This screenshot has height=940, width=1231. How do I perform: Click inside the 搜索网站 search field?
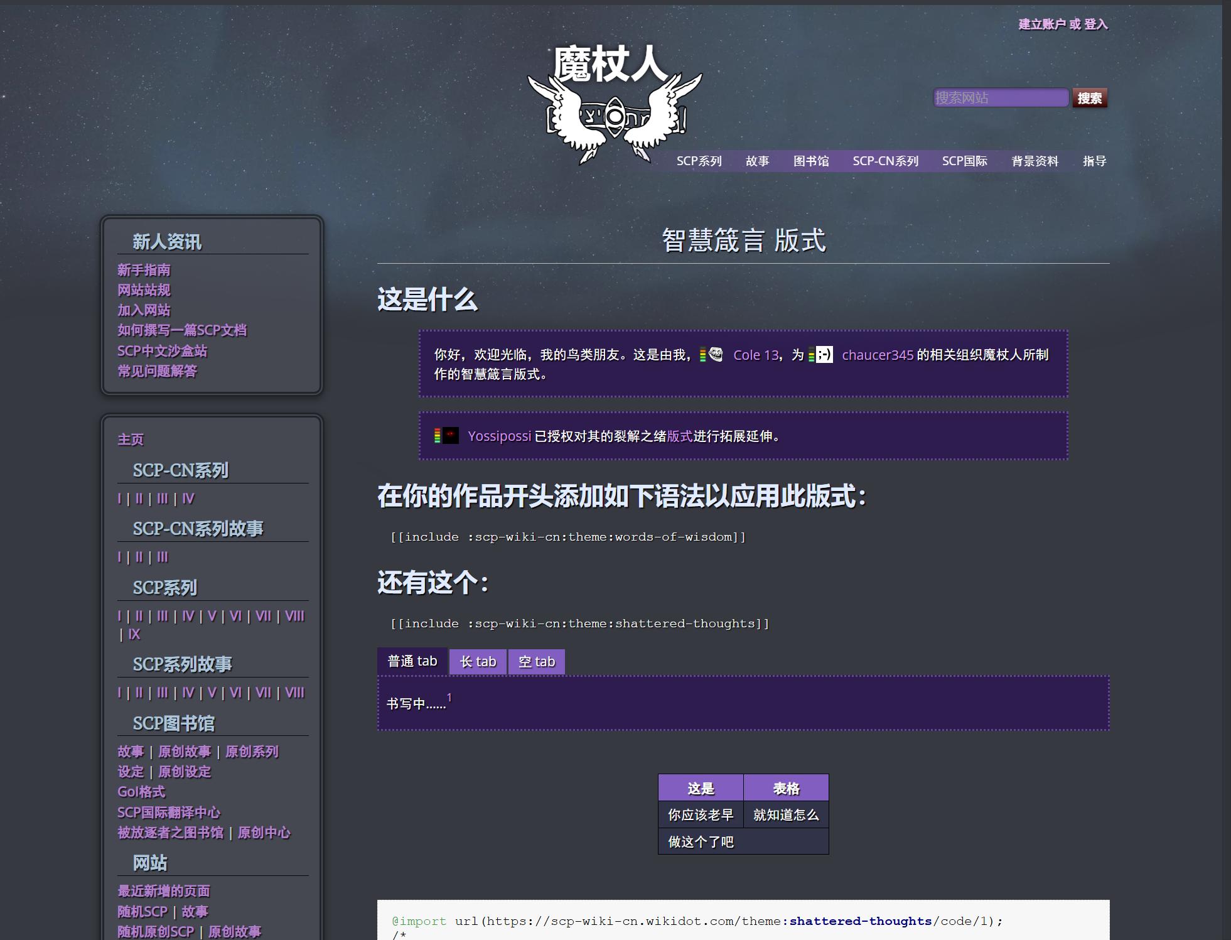point(1000,98)
